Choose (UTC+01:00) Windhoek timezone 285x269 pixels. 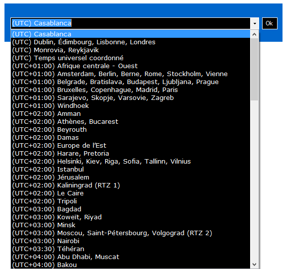[131, 106]
